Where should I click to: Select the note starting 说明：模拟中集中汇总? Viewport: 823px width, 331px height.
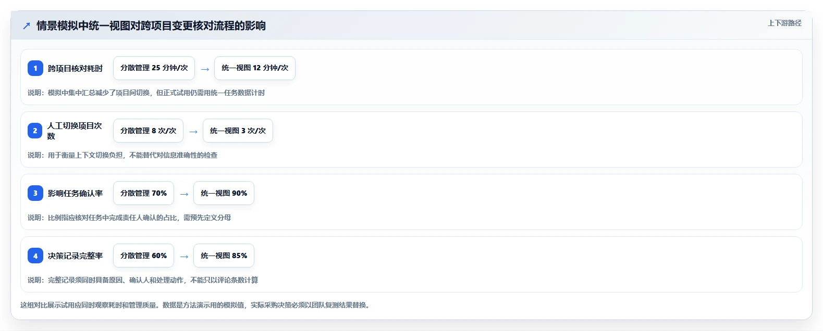pos(146,93)
